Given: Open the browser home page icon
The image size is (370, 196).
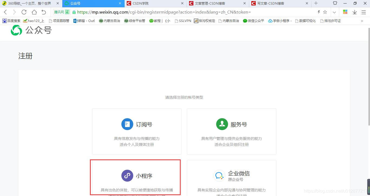Looking at the screenshot, I should point(34,12).
